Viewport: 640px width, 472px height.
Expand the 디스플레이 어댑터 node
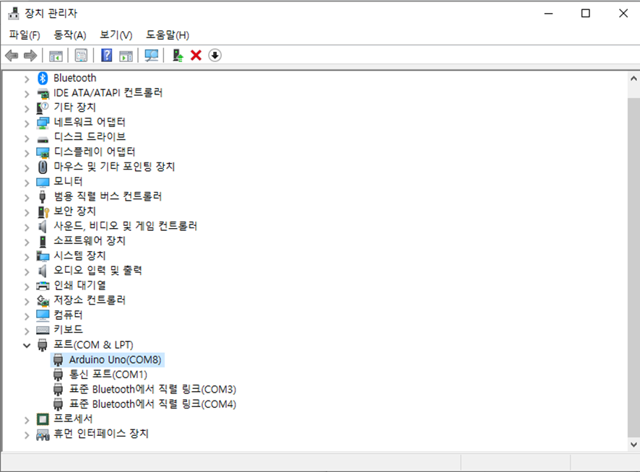[x=27, y=152]
